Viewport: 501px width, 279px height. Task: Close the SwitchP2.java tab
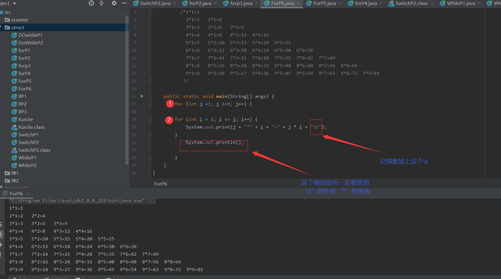pyautogui.click(x=175, y=3)
